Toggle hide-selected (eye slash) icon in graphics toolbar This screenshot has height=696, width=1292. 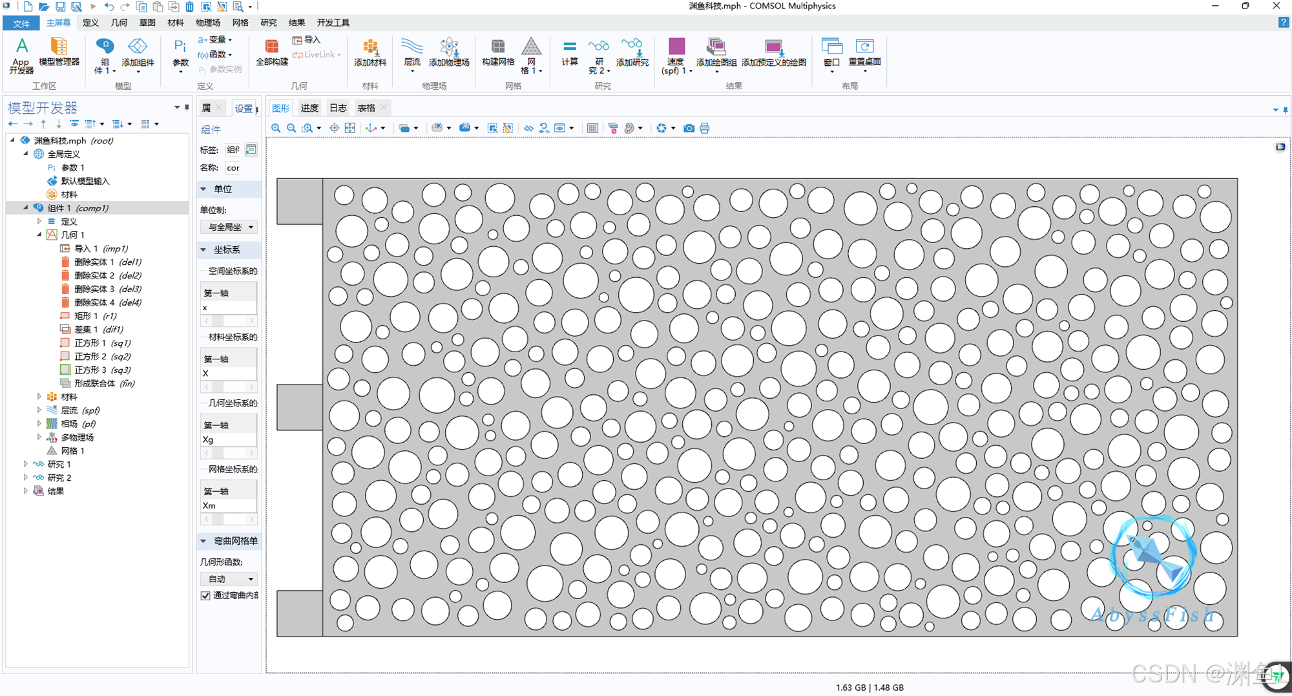pos(528,128)
